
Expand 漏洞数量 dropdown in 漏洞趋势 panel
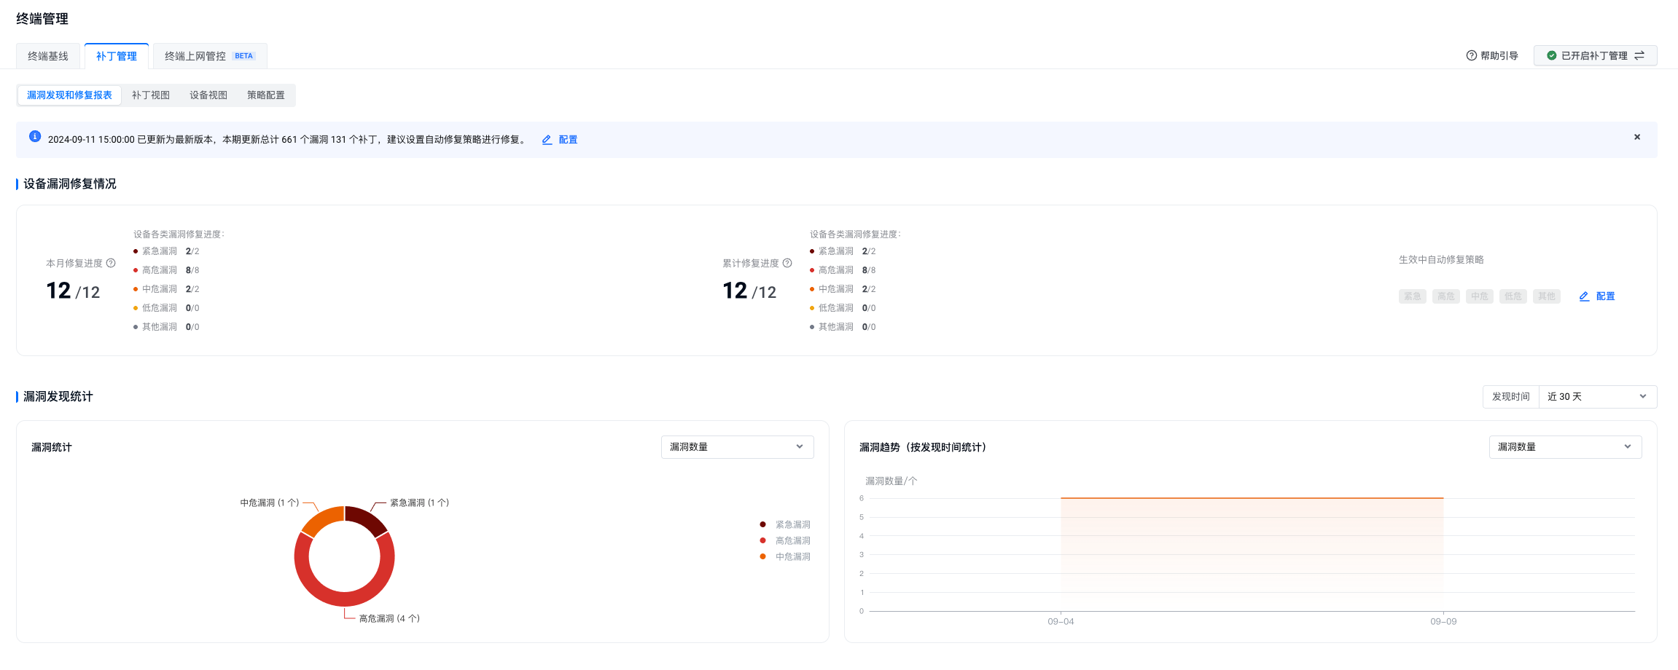pyautogui.click(x=1564, y=447)
